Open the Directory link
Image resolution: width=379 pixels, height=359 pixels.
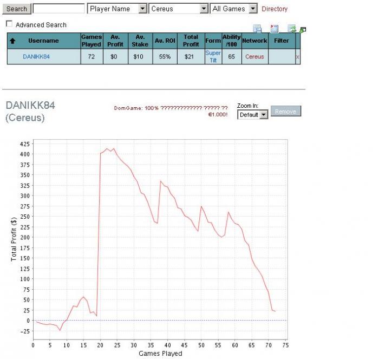[275, 9]
